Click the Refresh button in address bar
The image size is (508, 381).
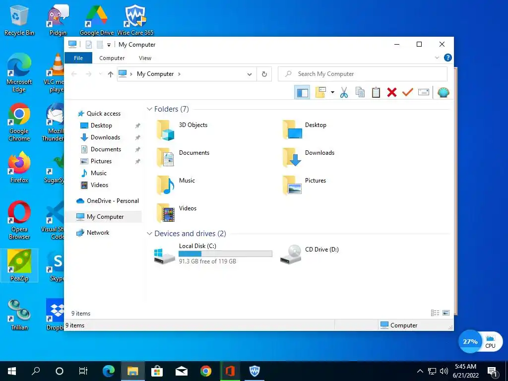click(x=264, y=74)
